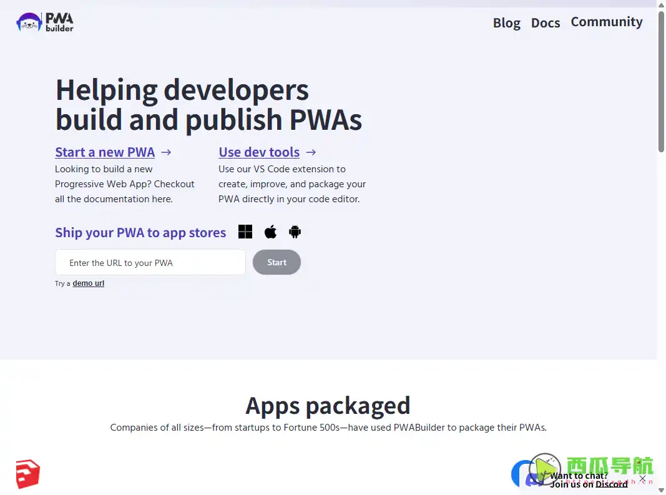
Task: Click the Start button
Action: [277, 262]
